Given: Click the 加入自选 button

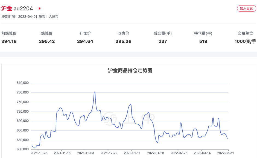Looking at the screenshot, I should click(246, 8).
